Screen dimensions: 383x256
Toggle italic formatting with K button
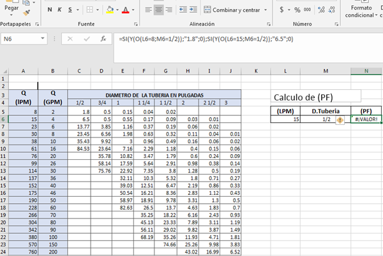click(x=59, y=10)
